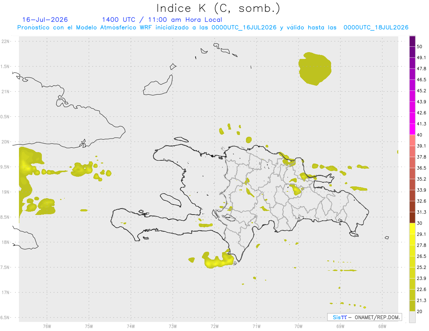429x331 pixels.
Task: Click the '19N' latitude label
Action: coord(5,192)
